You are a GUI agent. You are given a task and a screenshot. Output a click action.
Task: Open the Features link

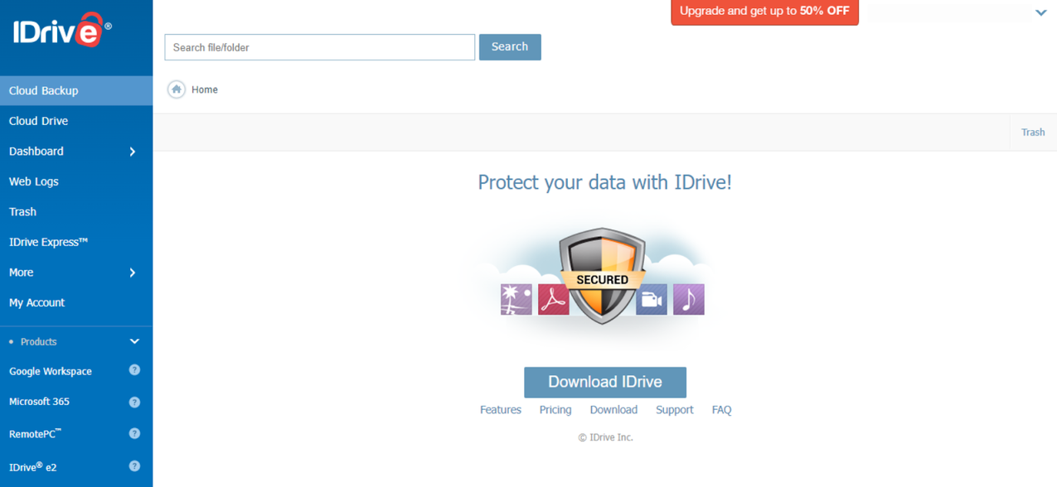coord(501,410)
